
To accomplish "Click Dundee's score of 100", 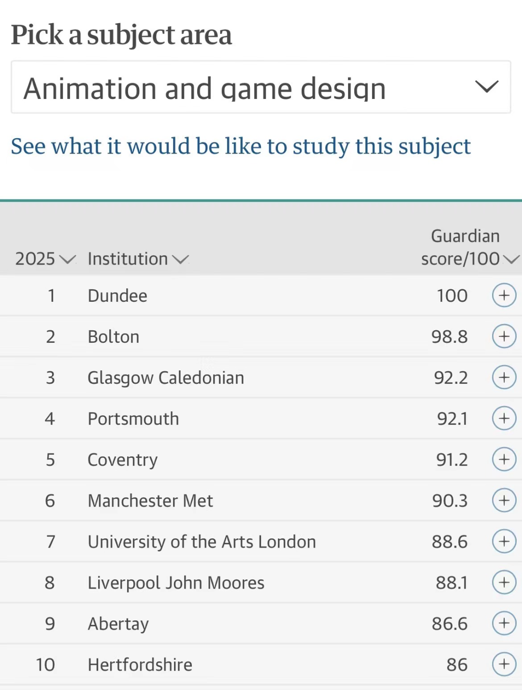I will 452,296.
